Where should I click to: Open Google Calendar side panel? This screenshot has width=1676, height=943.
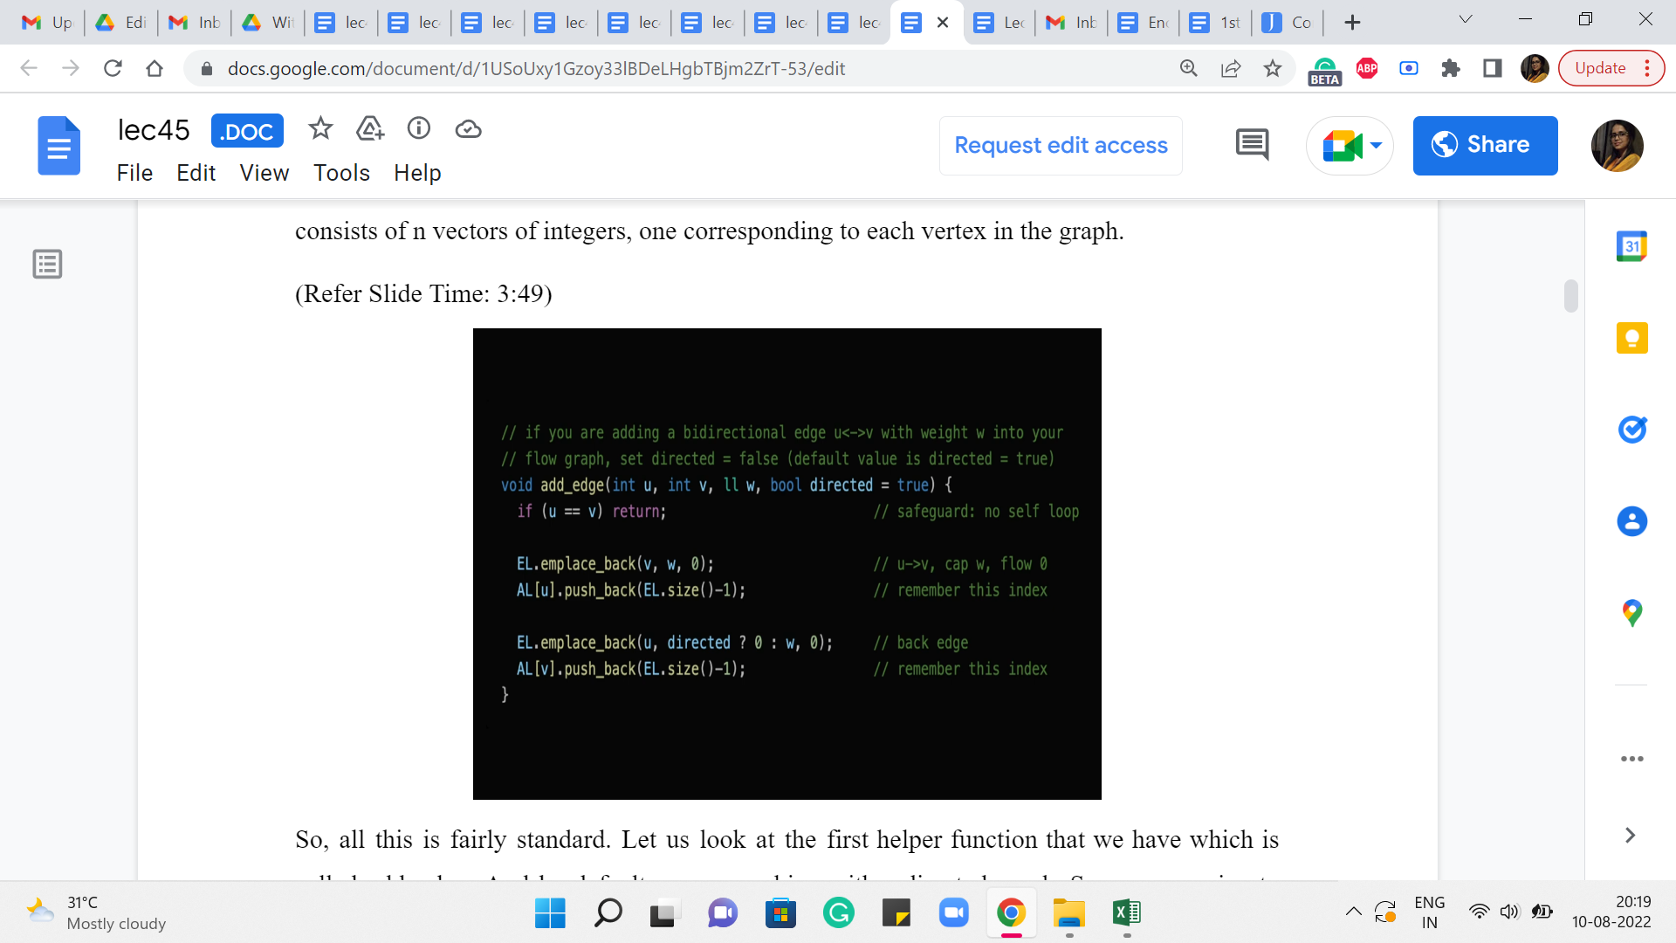pos(1631,246)
